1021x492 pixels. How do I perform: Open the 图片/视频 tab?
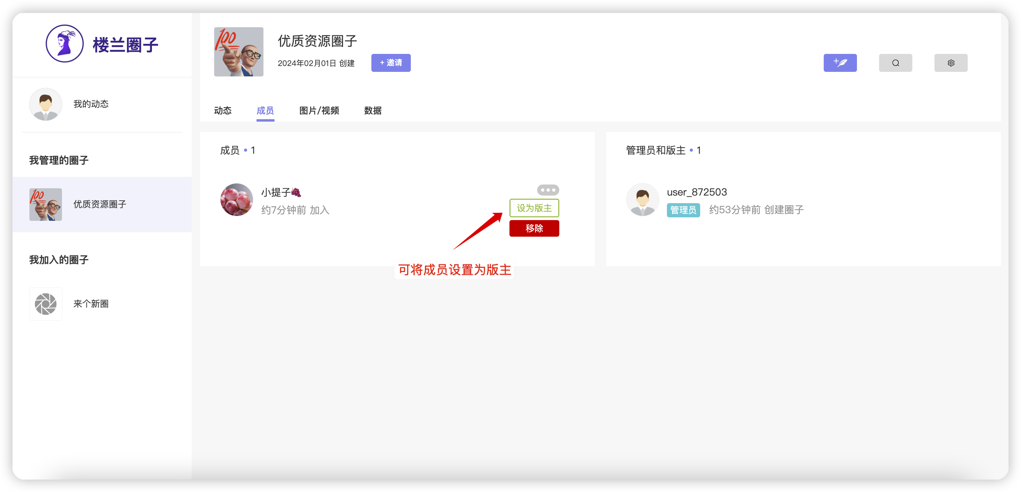click(x=319, y=111)
